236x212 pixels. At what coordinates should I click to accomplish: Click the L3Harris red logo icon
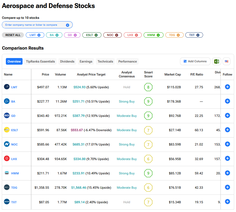coord(7,159)
